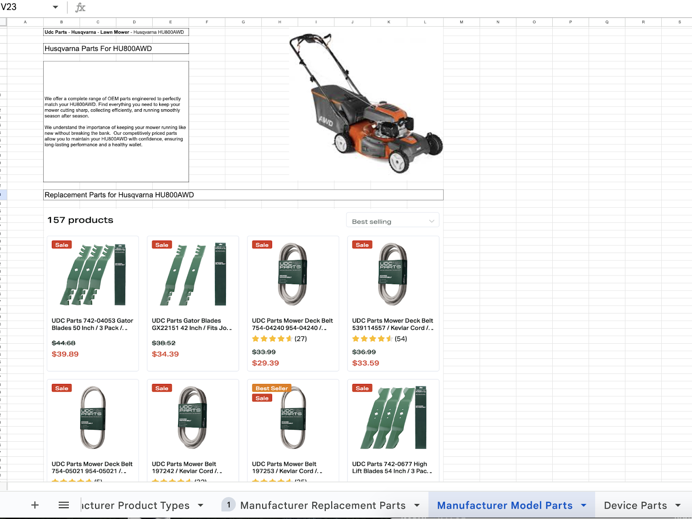Open Mower Deck Belt 754-05021 title link
The image size is (692, 519).
tap(92, 468)
